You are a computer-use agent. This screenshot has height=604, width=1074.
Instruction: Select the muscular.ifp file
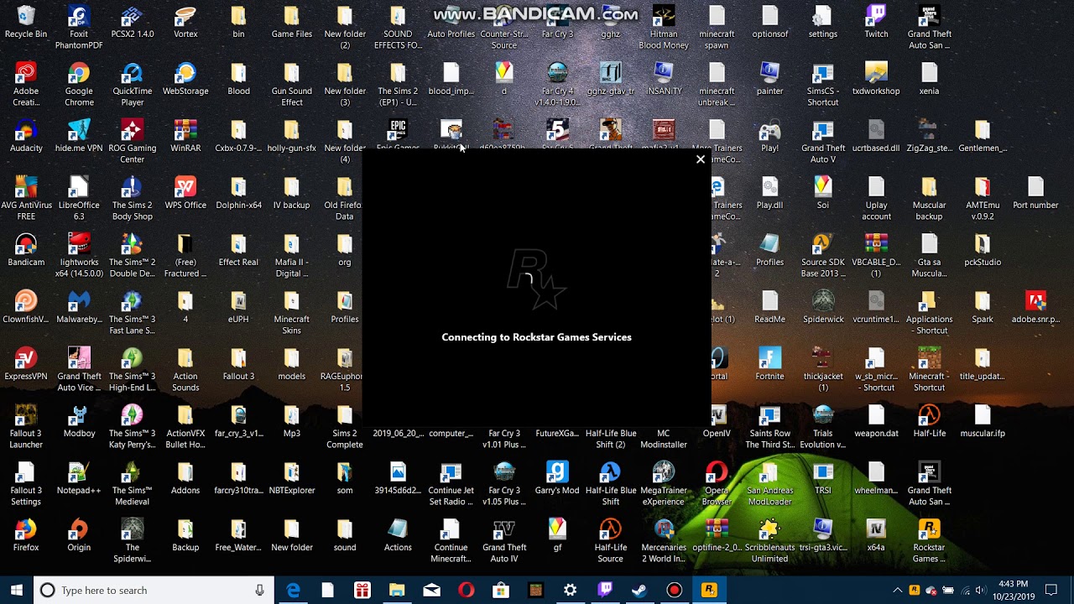pos(983,422)
